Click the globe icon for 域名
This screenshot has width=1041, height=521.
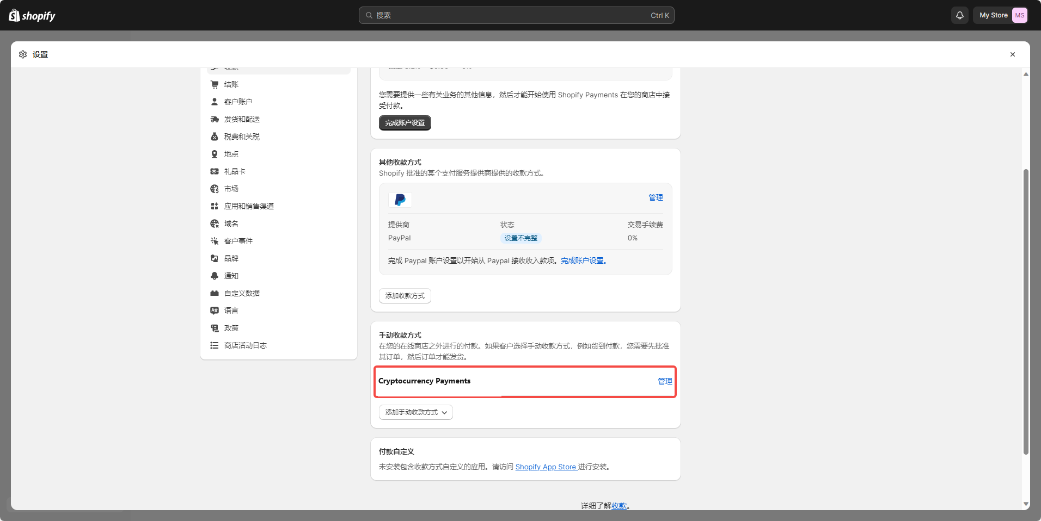click(215, 224)
